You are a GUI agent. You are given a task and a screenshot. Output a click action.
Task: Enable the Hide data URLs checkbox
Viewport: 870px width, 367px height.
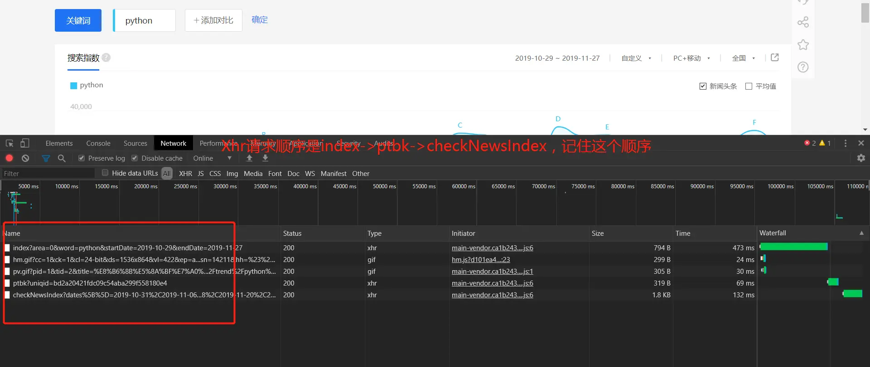[105, 172]
